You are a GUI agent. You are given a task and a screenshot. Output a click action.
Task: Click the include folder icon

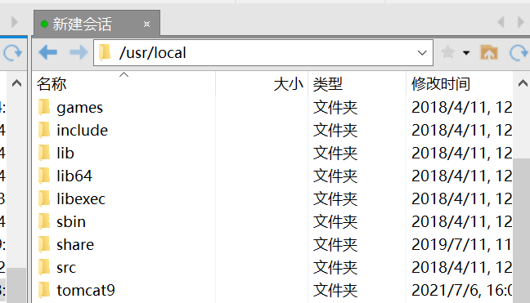click(x=44, y=130)
